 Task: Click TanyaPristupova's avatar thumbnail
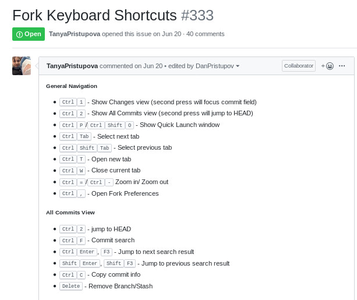(22, 66)
